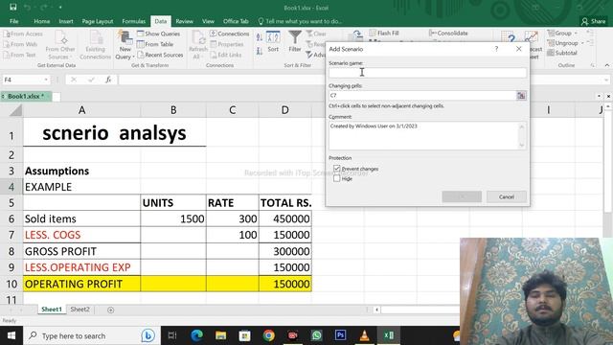Click the Windows search box
Viewport: 613px width, 345px height.
(x=91, y=335)
